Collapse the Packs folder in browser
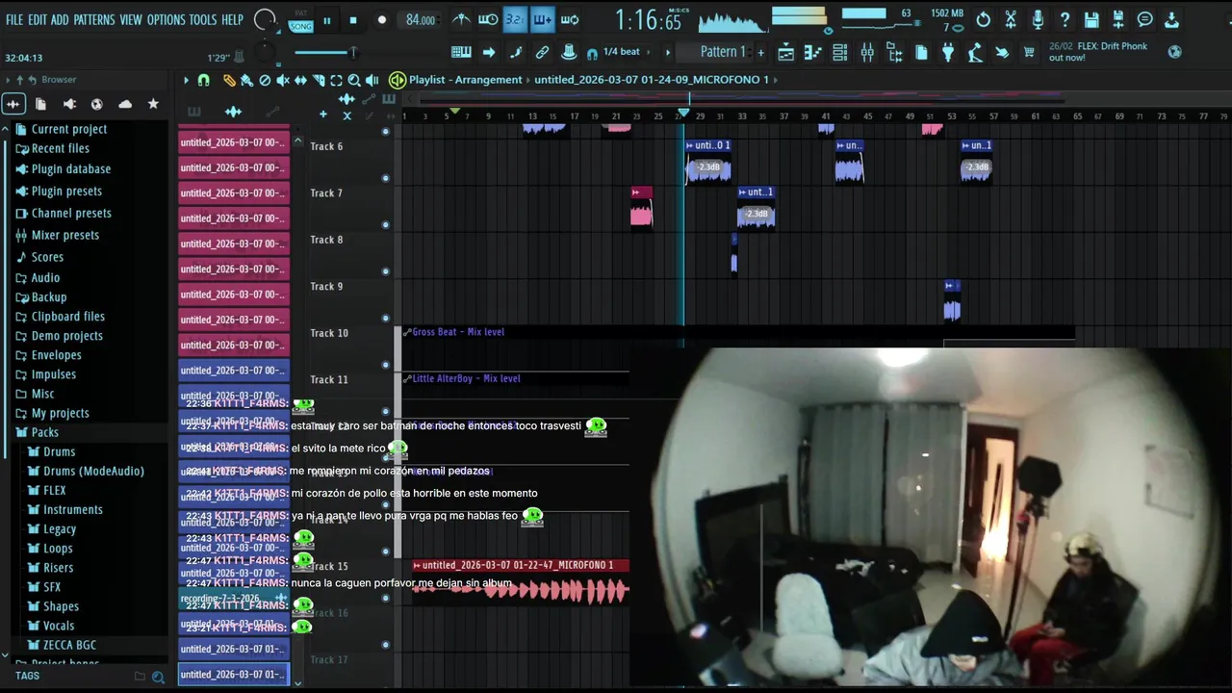This screenshot has width=1232, height=693. [x=37, y=432]
